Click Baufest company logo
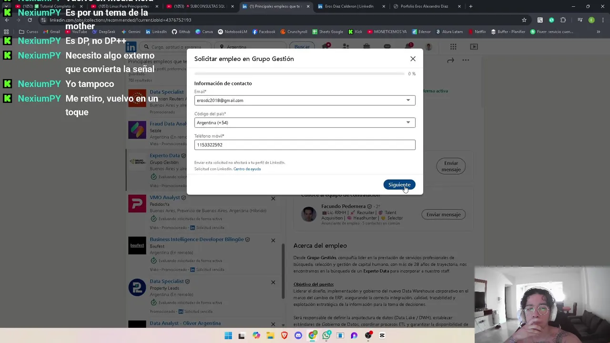This screenshot has height=343, width=610. click(x=137, y=245)
